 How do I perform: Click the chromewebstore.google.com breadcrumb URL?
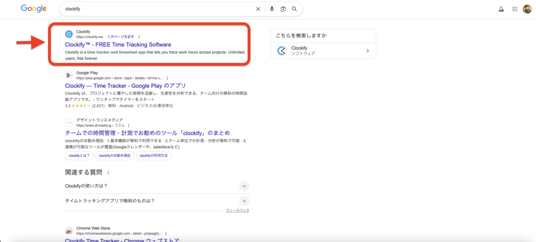click(119, 234)
